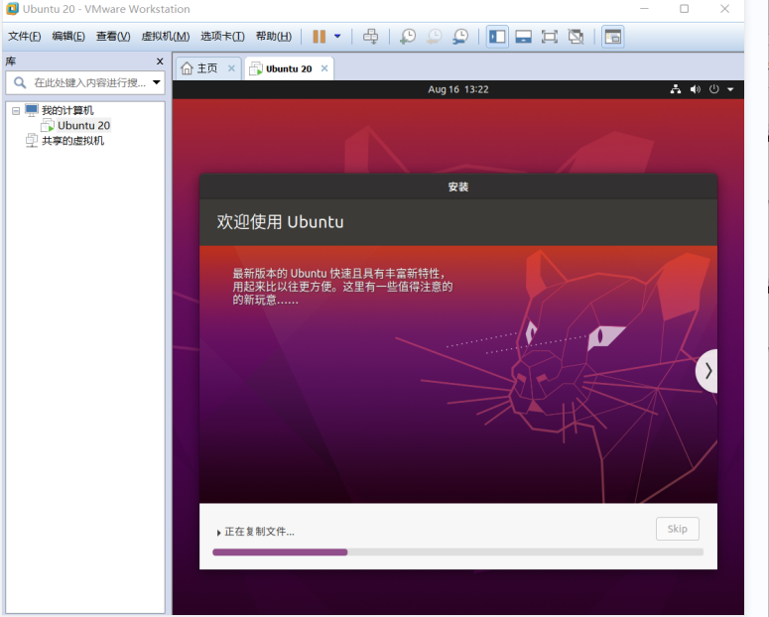This screenshot has width=769, height=617.
Task: Click the 安装 window title bar
Action: pyautogui.click(x=458, y=186)
